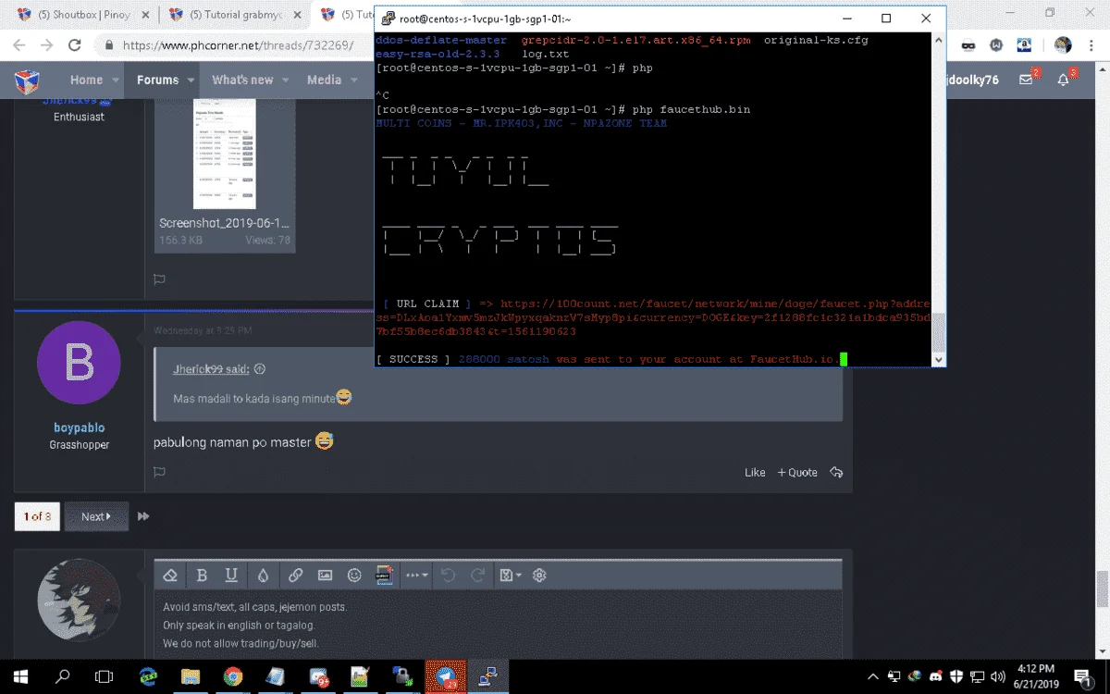
Task: Open the Home navigation item
Action: coord(86,81)
